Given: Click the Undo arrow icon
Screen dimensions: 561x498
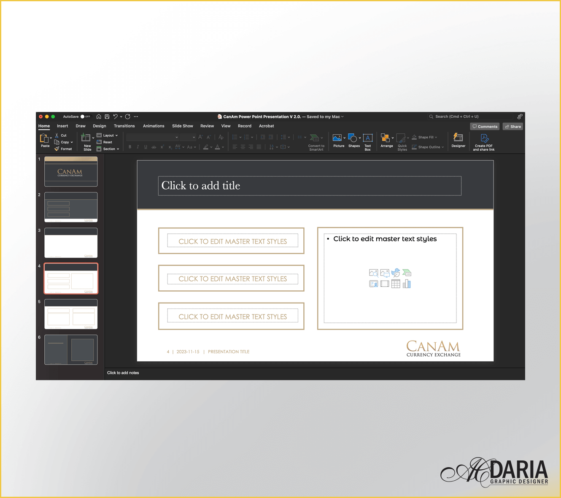Looking at the screenshot, I should pos(115,116).
